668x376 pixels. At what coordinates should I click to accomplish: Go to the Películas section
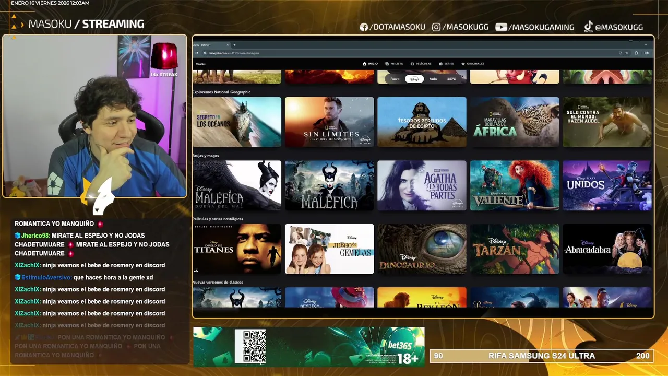tap(421, 64)
